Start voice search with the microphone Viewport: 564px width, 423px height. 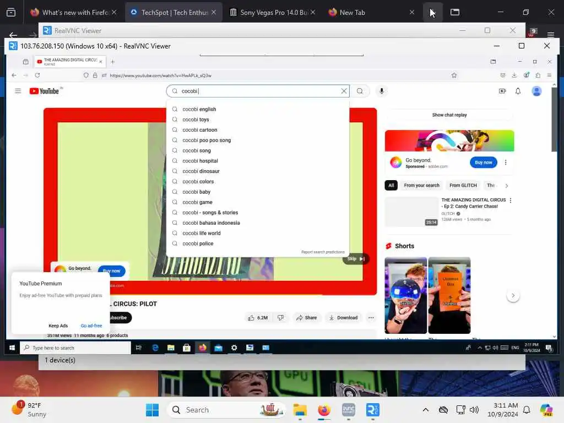pos(381,91)
